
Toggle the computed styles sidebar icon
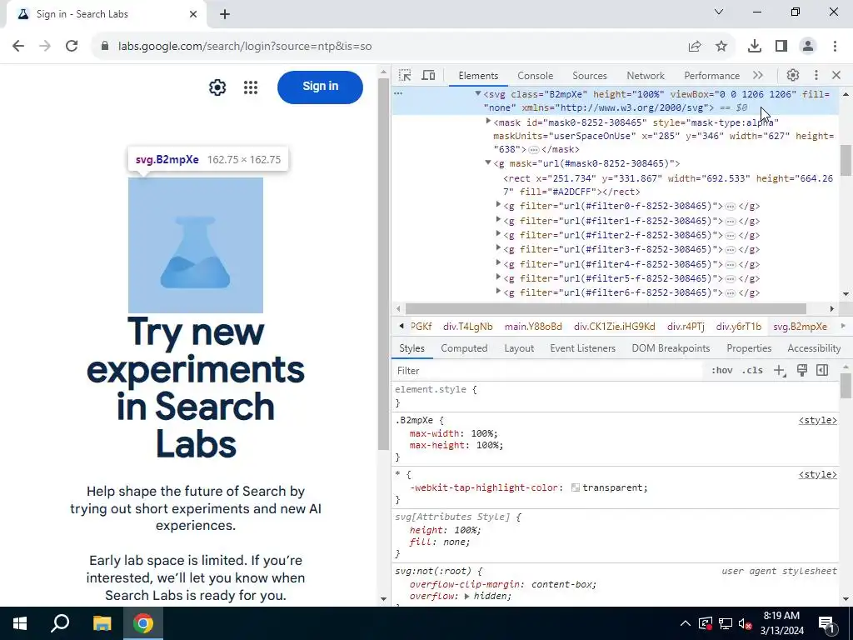pyautogui.click(x=822, y=371)
